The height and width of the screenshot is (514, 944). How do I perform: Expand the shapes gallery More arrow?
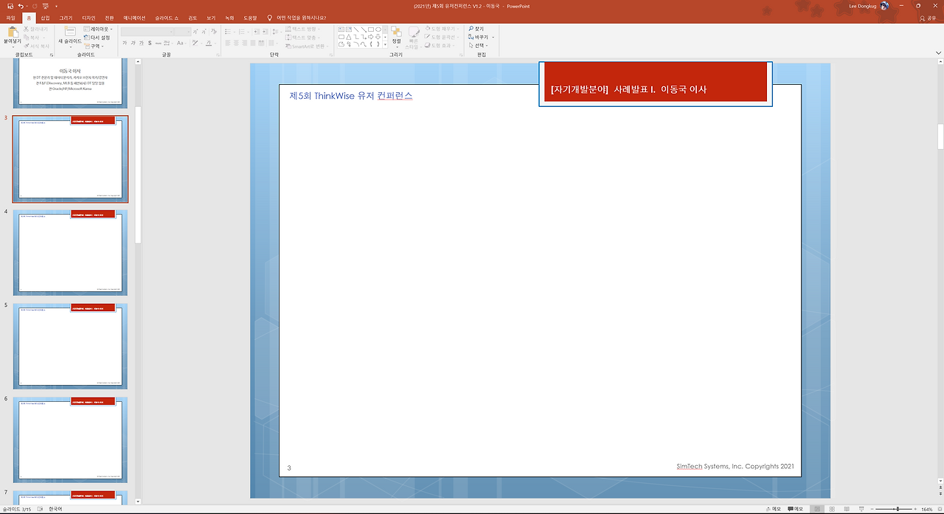385,44
